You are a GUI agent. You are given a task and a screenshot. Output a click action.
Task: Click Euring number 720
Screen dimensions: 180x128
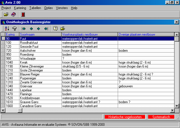[8, 51]
